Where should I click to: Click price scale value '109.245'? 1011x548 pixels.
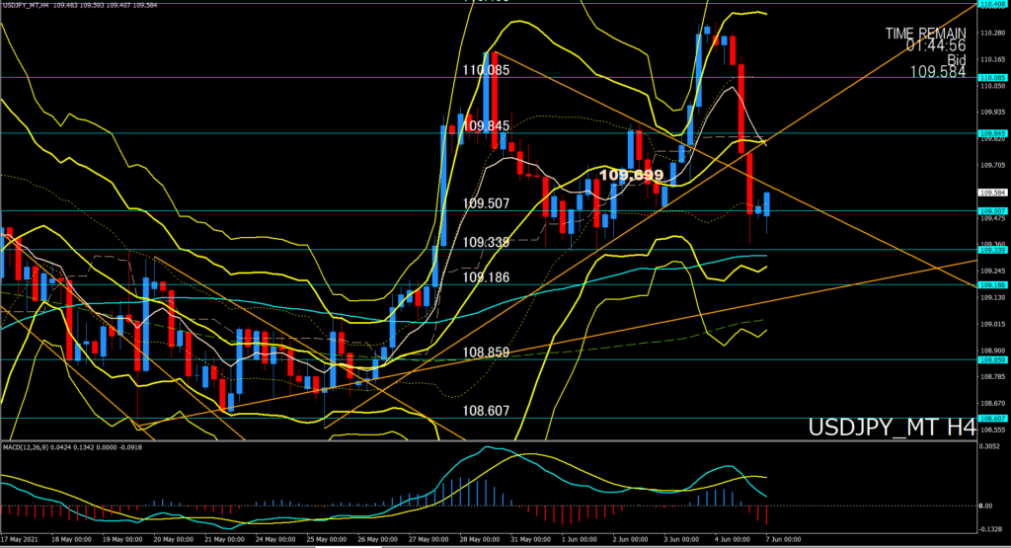pos(993,271)
